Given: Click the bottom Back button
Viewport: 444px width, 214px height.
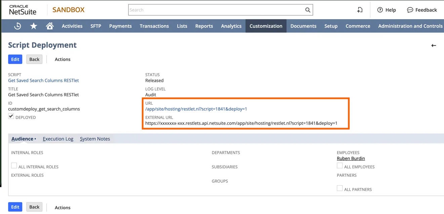Looking at the screenshot, I should tap(34, 207).
